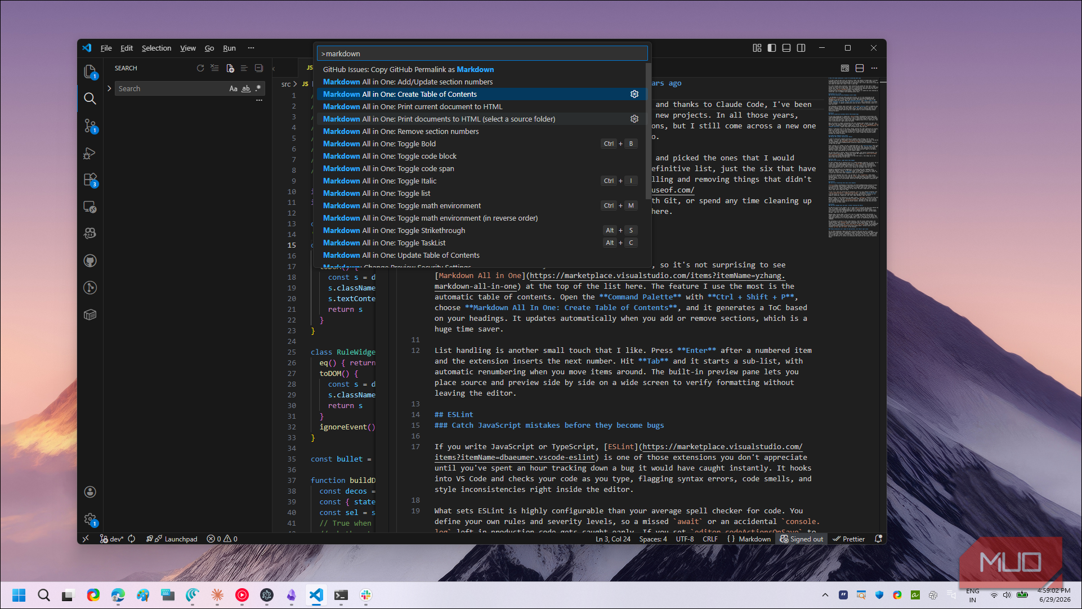
Task: Synchronize changes from the status bar
Action: (x=132, y=539)
